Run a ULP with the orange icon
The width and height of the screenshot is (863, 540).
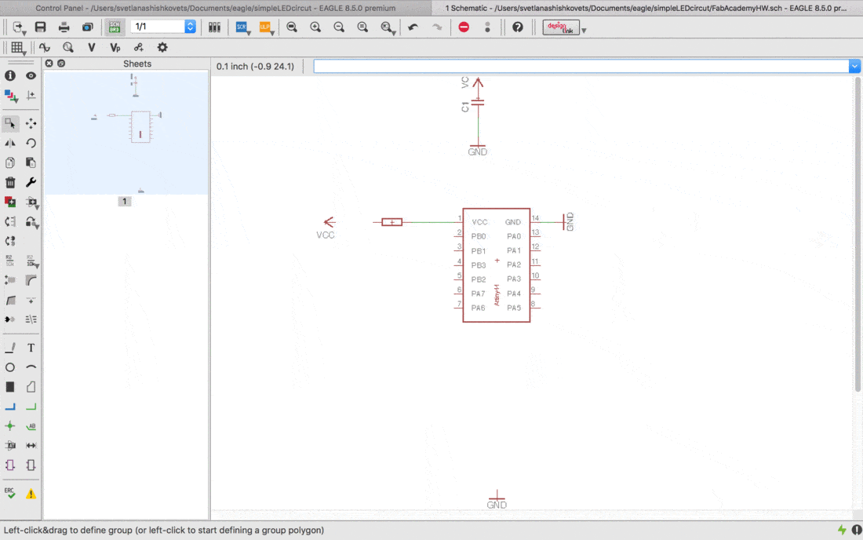265,27
